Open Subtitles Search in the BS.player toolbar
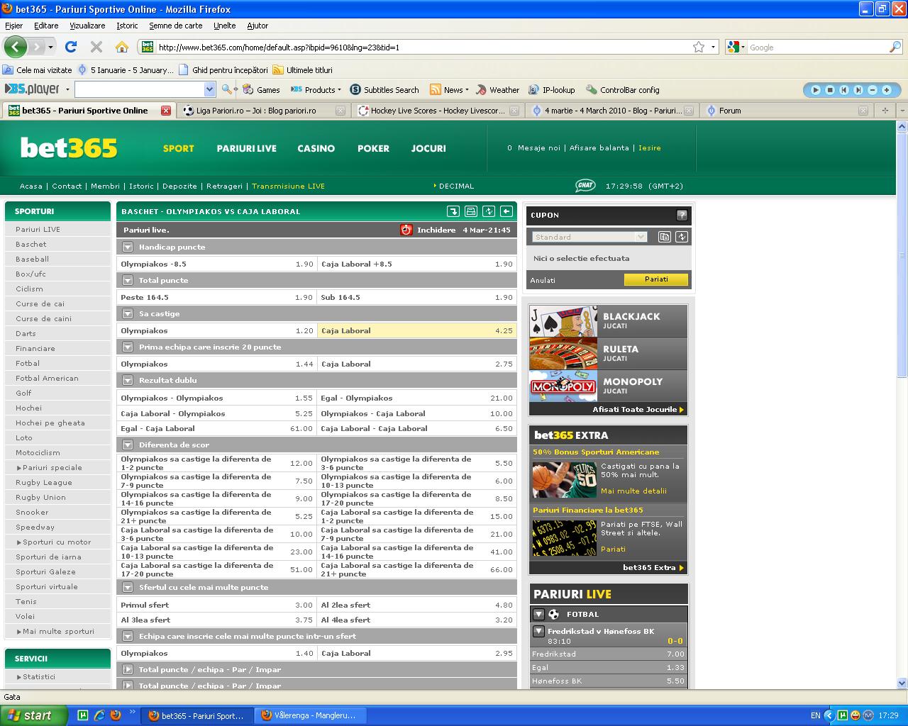908x726 pixels. point(384,90)
